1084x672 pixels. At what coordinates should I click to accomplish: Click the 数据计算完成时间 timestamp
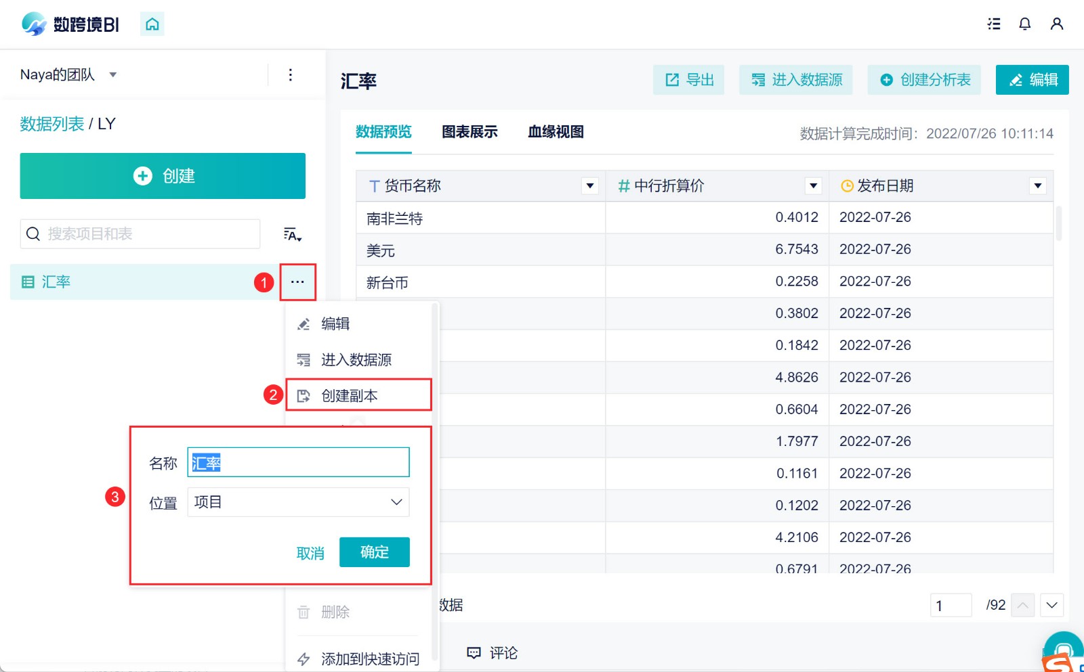[927, 133]
